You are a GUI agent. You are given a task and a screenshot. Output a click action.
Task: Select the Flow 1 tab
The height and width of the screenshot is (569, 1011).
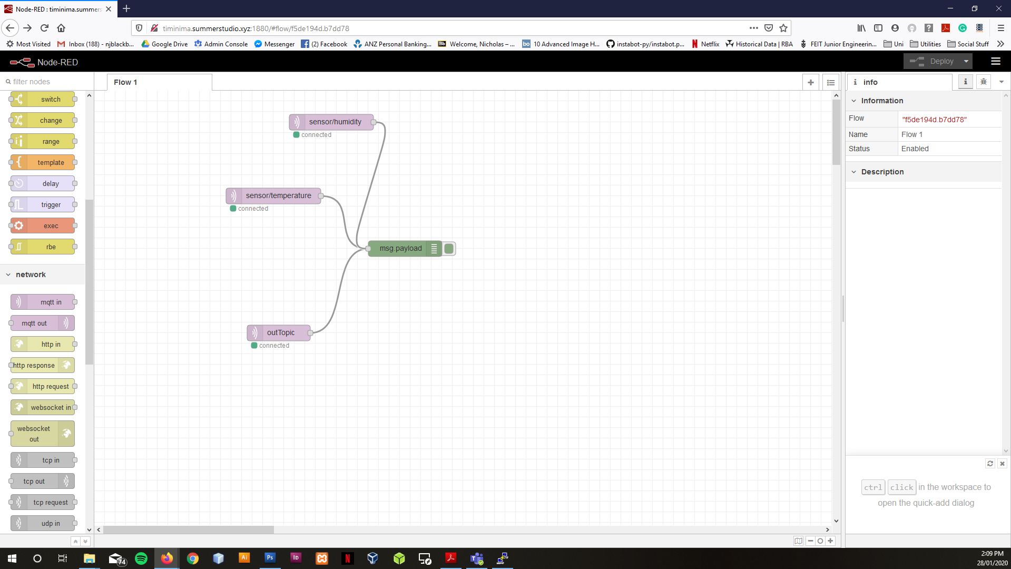click(126, 82)
